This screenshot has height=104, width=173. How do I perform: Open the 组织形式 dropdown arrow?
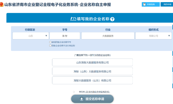pyautogui.click(x=169, y=36)
